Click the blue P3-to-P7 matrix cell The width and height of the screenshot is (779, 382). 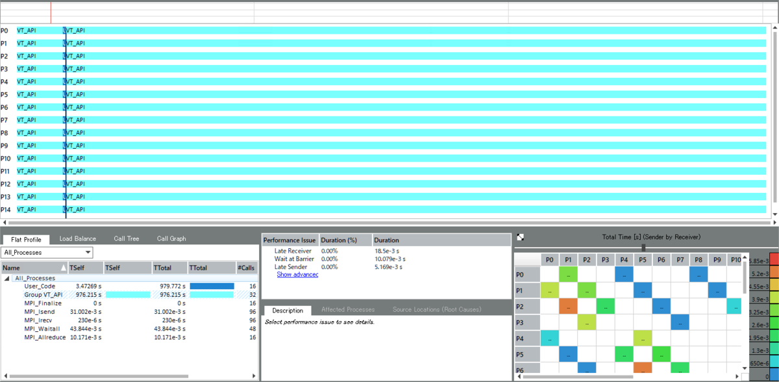(680, 322)
